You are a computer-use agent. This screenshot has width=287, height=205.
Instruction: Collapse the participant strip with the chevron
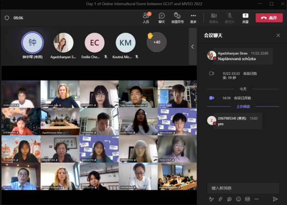(192, 46)
